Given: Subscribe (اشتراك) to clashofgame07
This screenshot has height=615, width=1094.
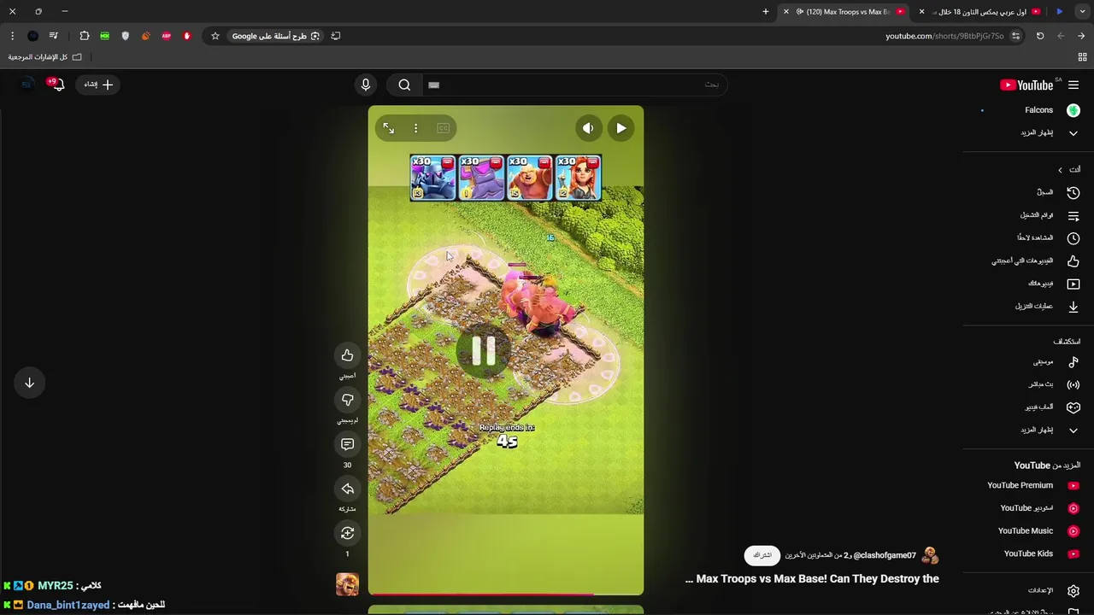Looking at the screenshot, I should (x=762, y=555).
